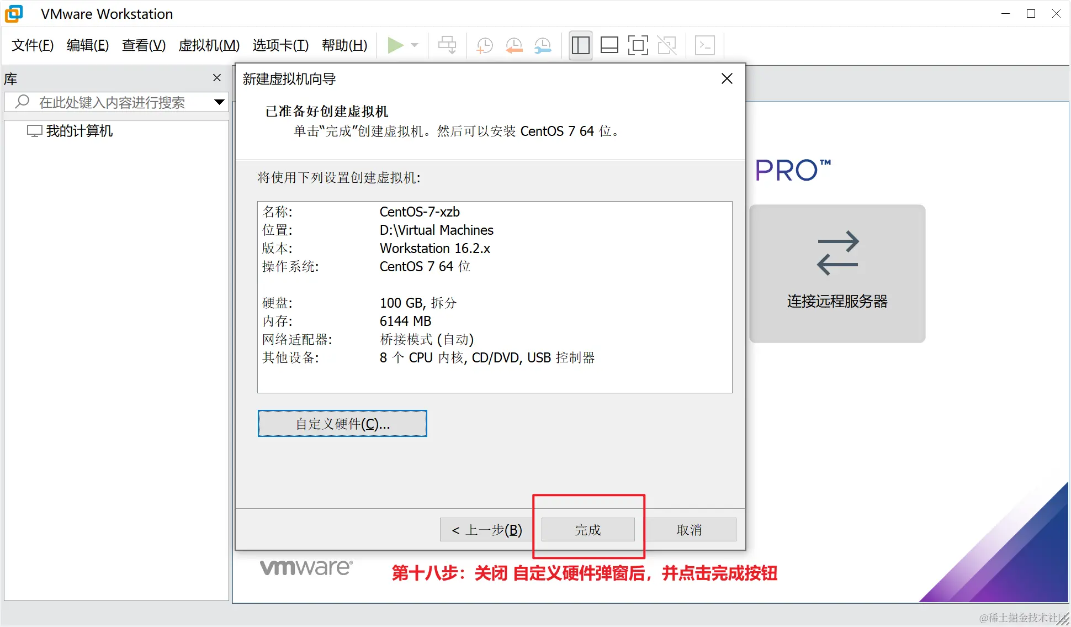Image resolution: width=1071 pixels, height=627 pixels.
Task: Click the 自定义硬件(C)... button
Action: (x=342, y=424)
